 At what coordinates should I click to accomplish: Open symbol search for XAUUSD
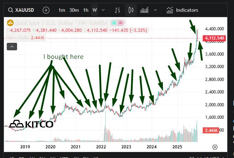tap(21, 10)
